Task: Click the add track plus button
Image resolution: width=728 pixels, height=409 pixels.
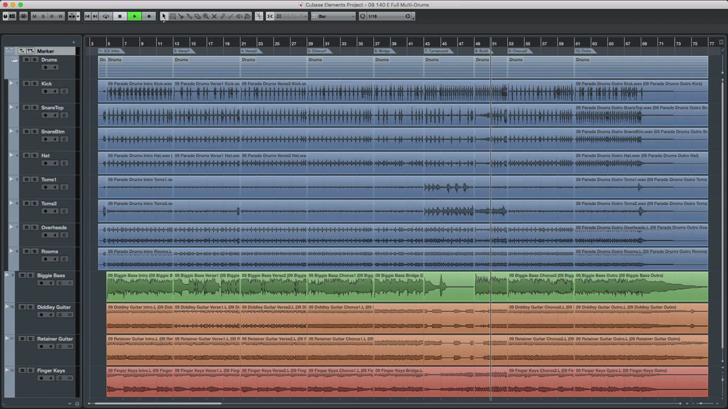Action: [73, 42]
